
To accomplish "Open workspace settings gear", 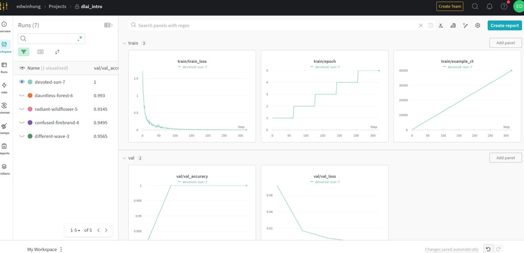I will [x=478, y=25].
